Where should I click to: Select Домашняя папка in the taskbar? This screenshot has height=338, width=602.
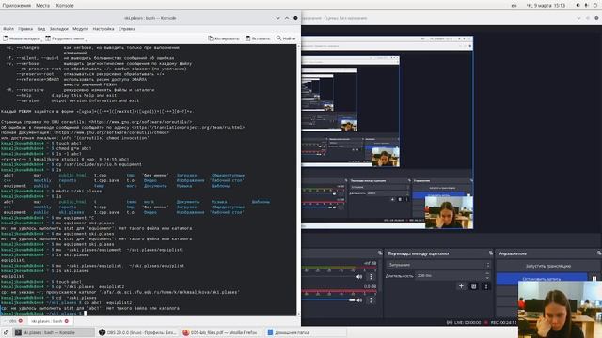coord(306,332)
